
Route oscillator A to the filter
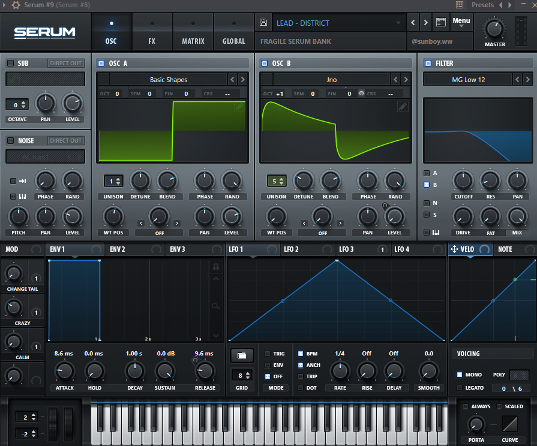(x=427, y=173)
